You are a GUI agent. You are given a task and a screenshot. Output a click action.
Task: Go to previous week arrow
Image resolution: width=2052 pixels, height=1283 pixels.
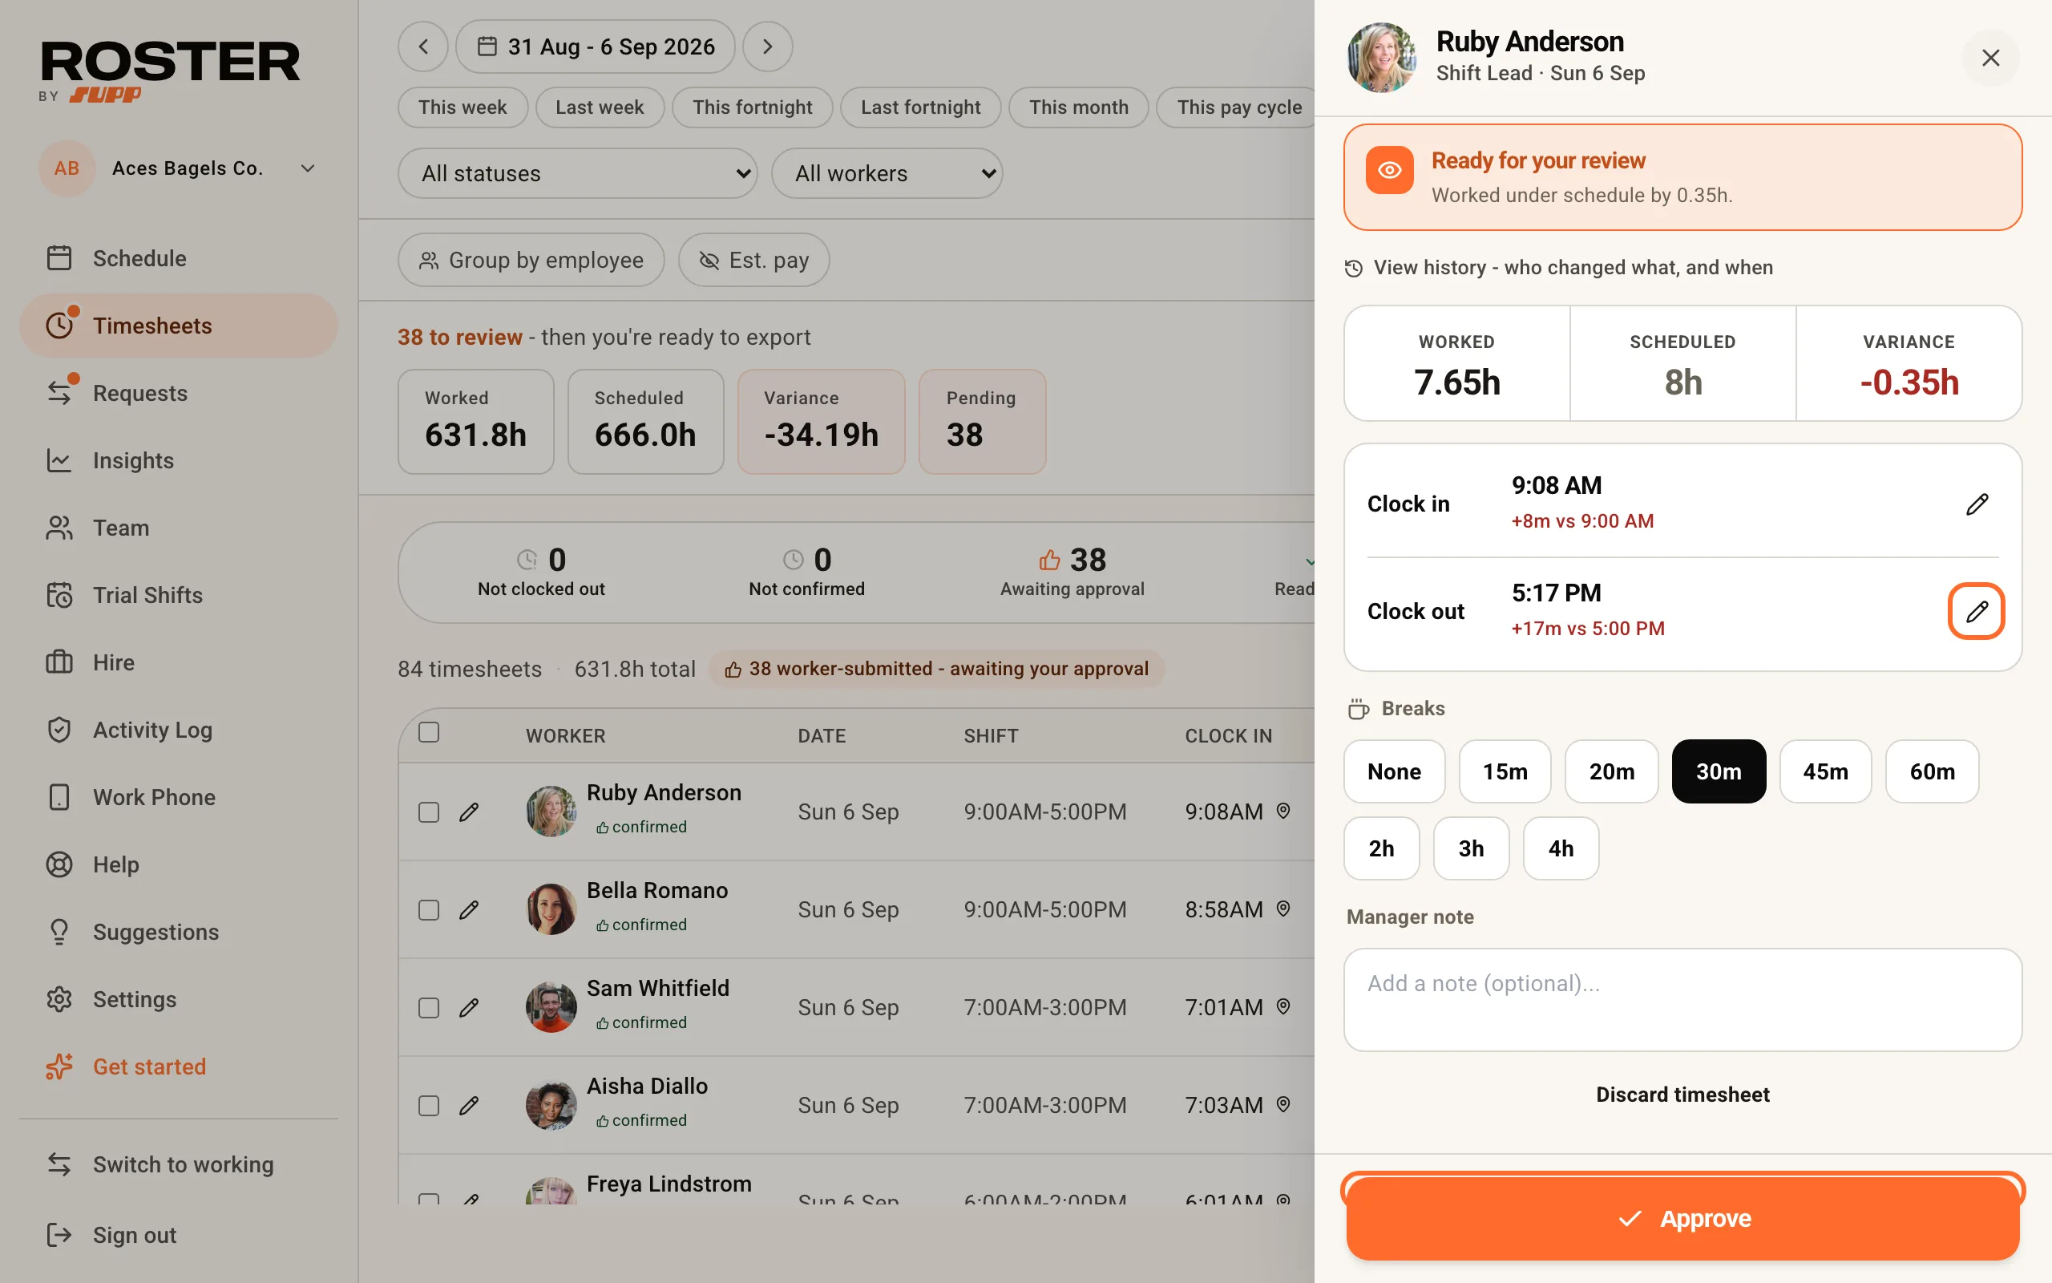pyautogui.click(x=423, y=47)
